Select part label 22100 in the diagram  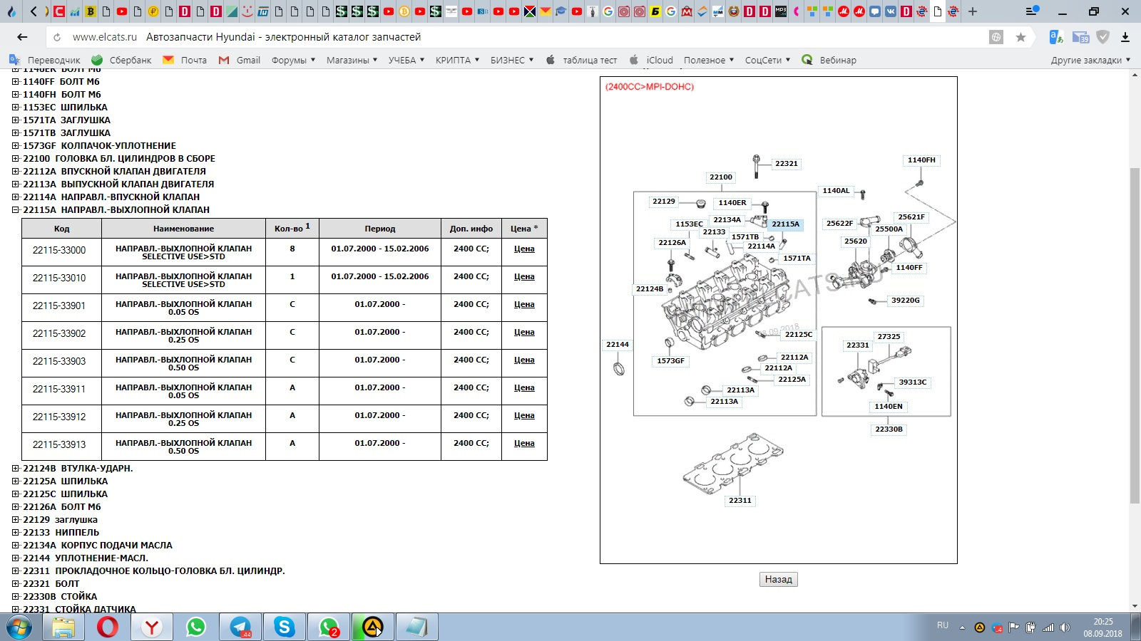[721, 177]
